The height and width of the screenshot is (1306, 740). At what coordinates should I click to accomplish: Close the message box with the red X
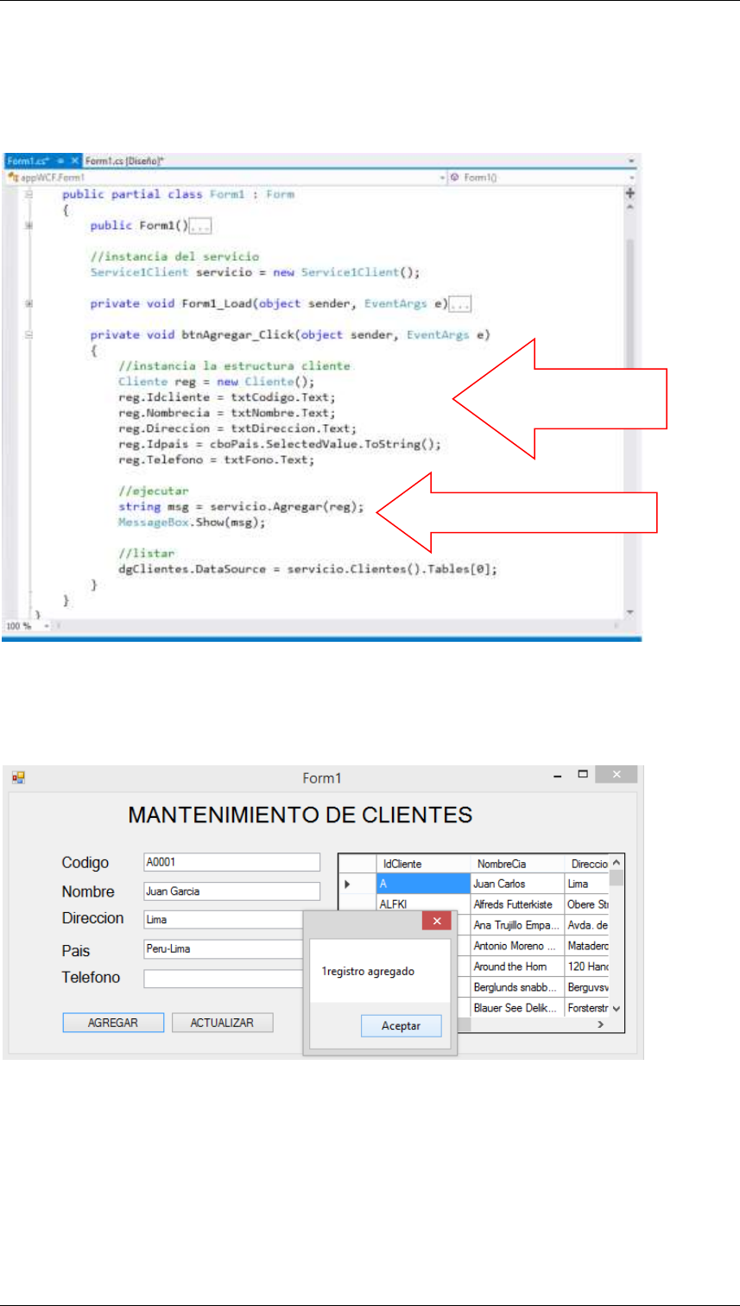436,922
